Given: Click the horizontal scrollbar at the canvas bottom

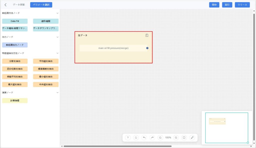Looking at the screenshot, I should tap(117, 146).
